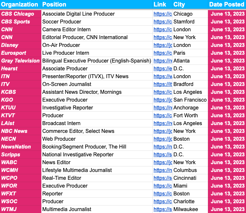
Task: Click the Assistant News Director, Mornings cell
Action: tap(82, 92)
